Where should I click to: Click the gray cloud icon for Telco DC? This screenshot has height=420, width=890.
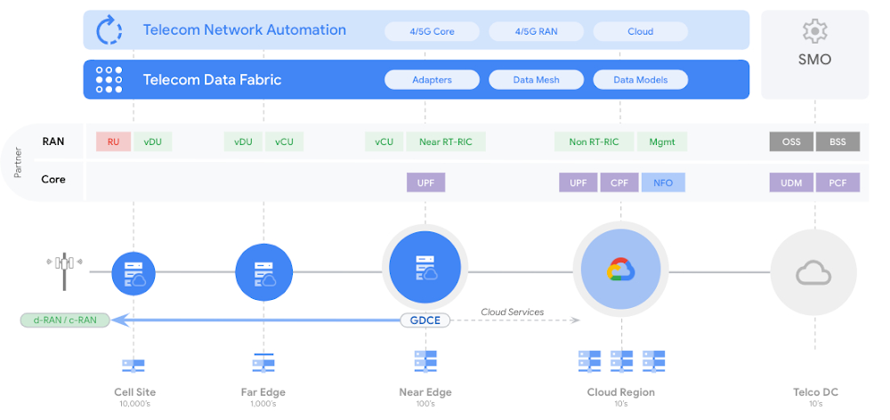coord(813,272)
